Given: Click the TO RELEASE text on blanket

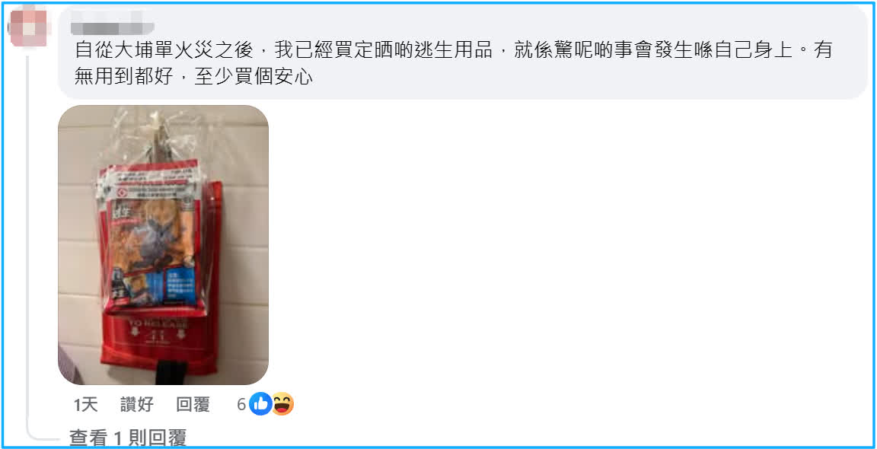Looking at the screenshot, I should (x=159, y=325).
